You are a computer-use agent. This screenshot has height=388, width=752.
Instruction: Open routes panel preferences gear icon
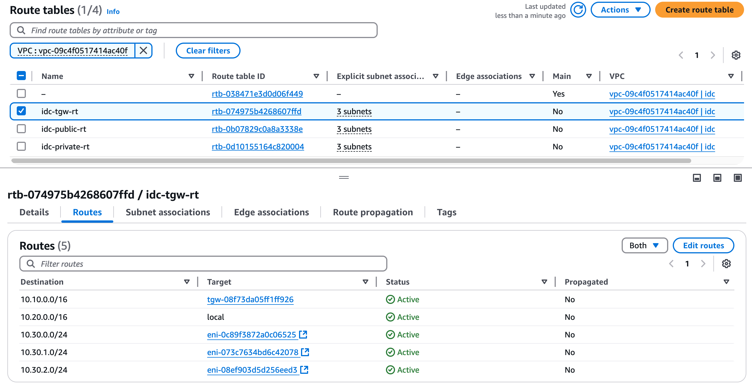pos(726,264)
